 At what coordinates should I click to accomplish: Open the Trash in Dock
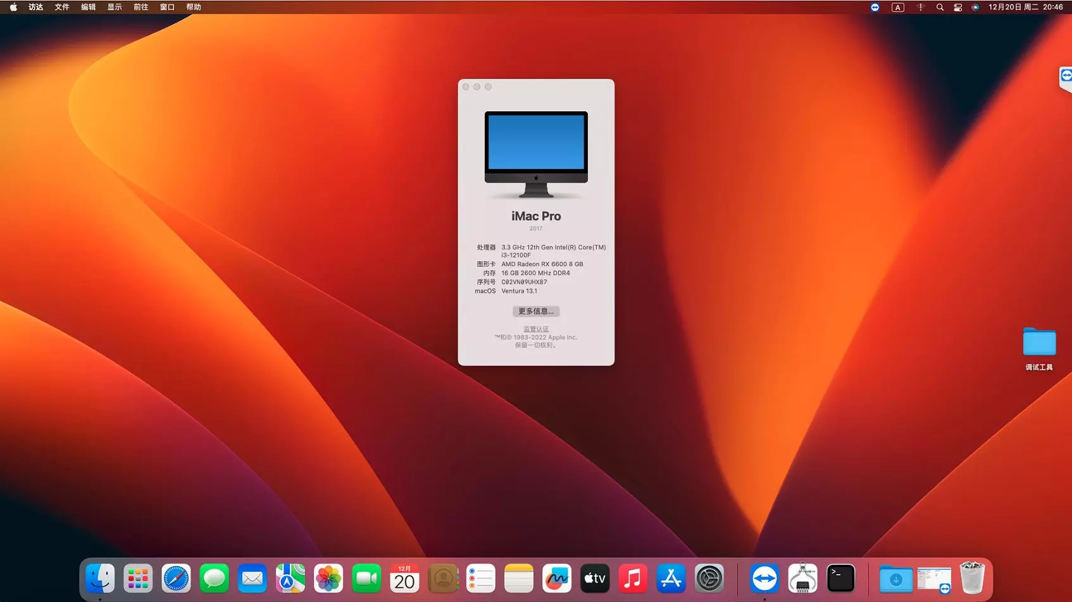coord(972,578)
